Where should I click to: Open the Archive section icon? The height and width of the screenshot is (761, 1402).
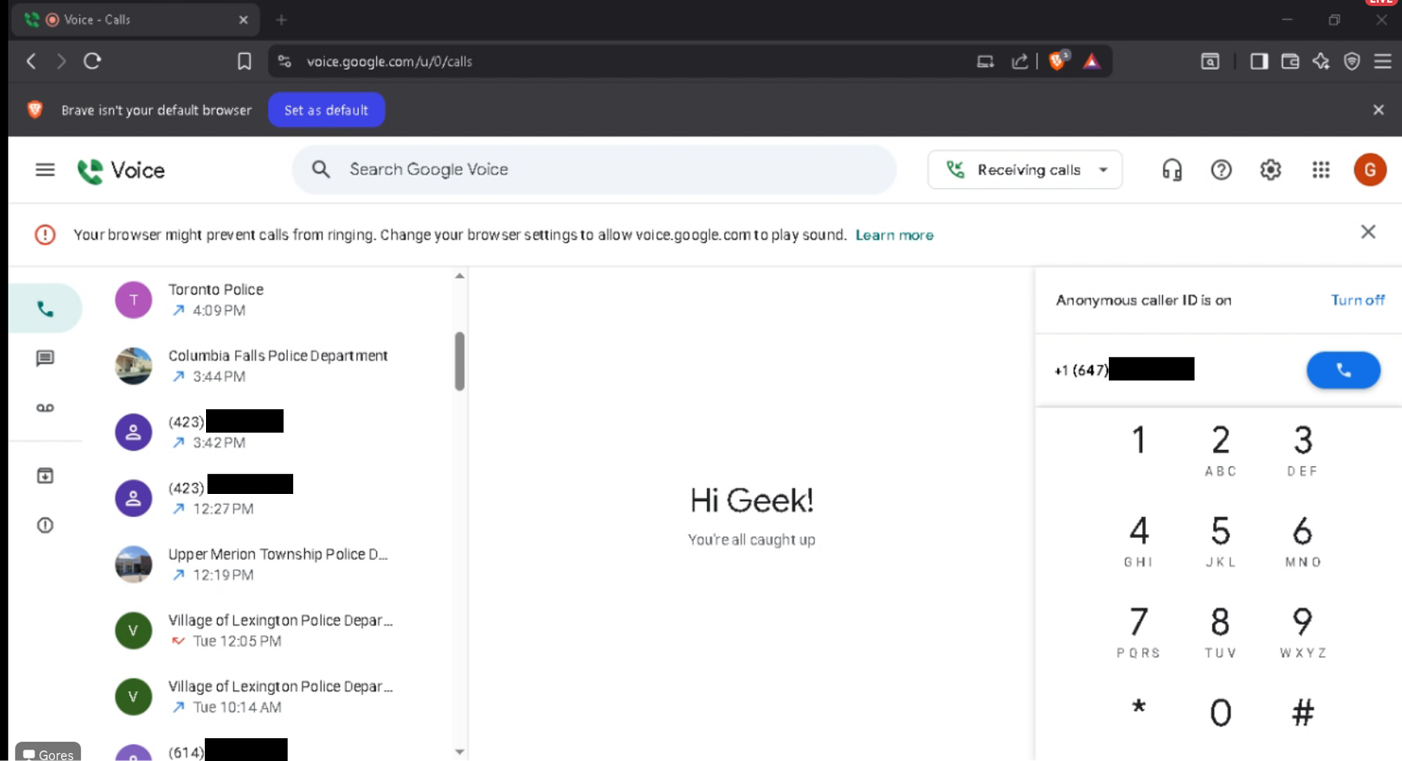click(45, 476)
